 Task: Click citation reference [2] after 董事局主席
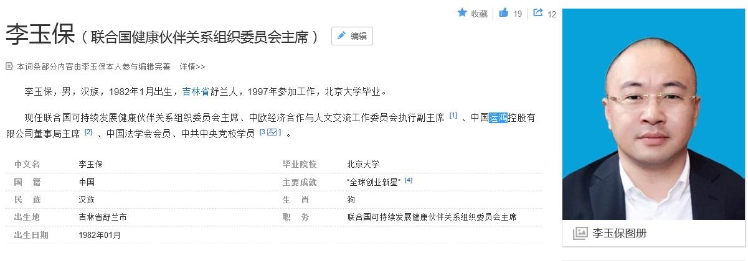pos(88,132)
